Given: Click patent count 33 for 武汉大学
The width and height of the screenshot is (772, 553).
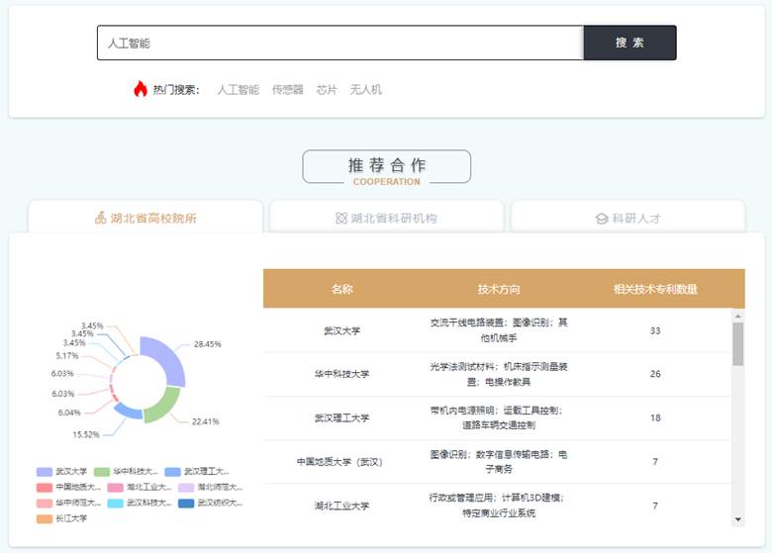Looking at the screenshot, I should click(x=655, y=330).
